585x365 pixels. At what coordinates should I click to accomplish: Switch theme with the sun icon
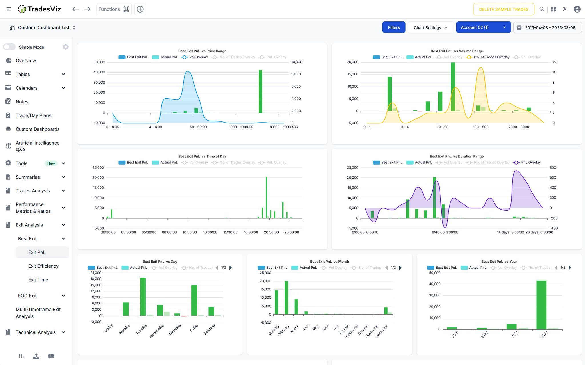[565, 9]
